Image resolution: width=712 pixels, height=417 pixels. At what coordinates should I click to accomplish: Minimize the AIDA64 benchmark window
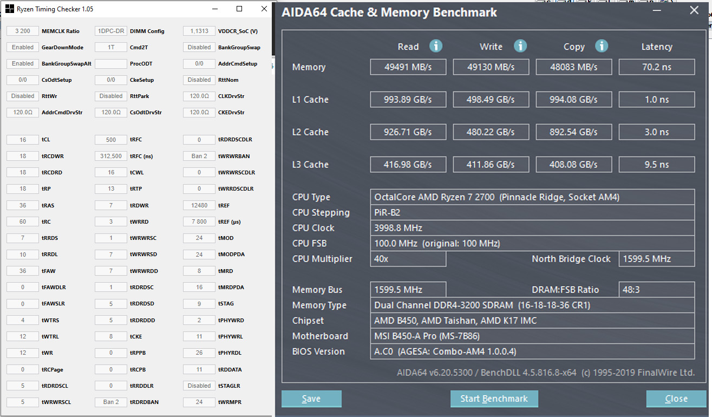coord(657,10)
